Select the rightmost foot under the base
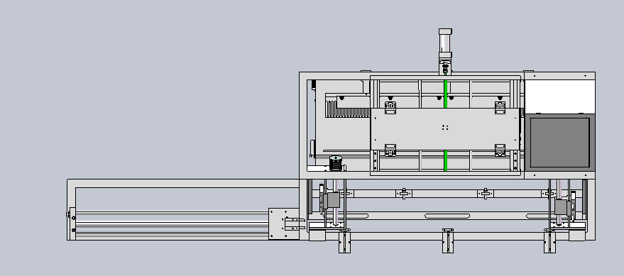This screenshot has height=276, width=624. pos(549,241)
